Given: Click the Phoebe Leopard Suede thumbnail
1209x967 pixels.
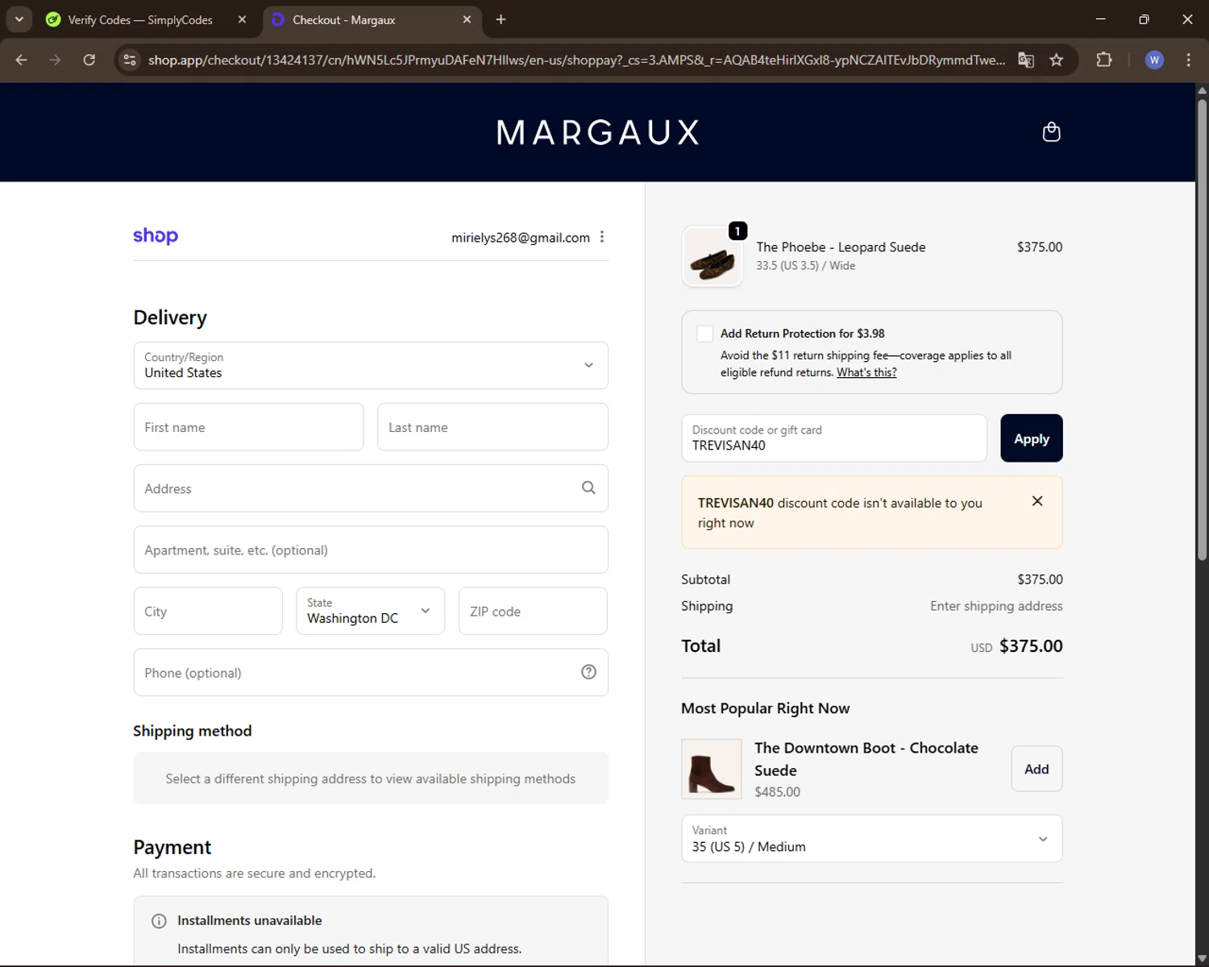Looking at the screenshot, I should point(713,257).
